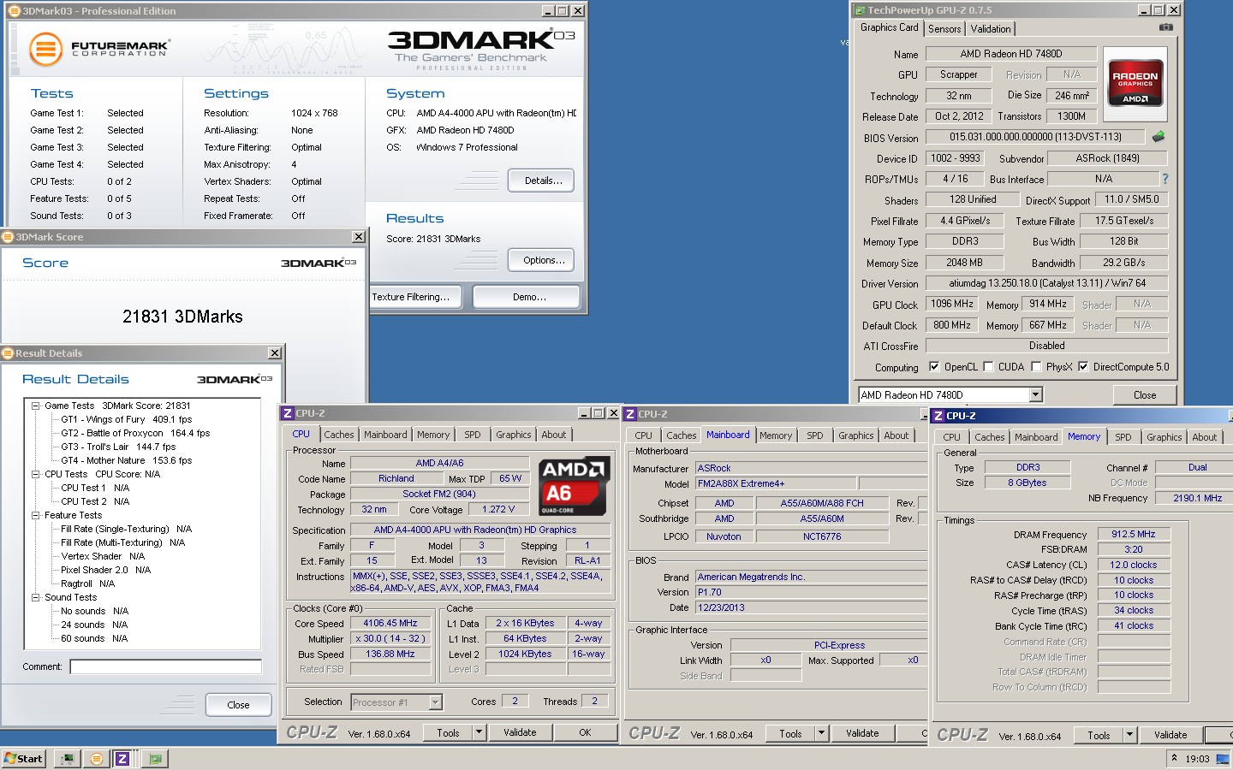Viewport: 1233px width, 770px height.
Task: Click the Radeon Graphics logo in GPU-Z
Action: [1135, 82]
